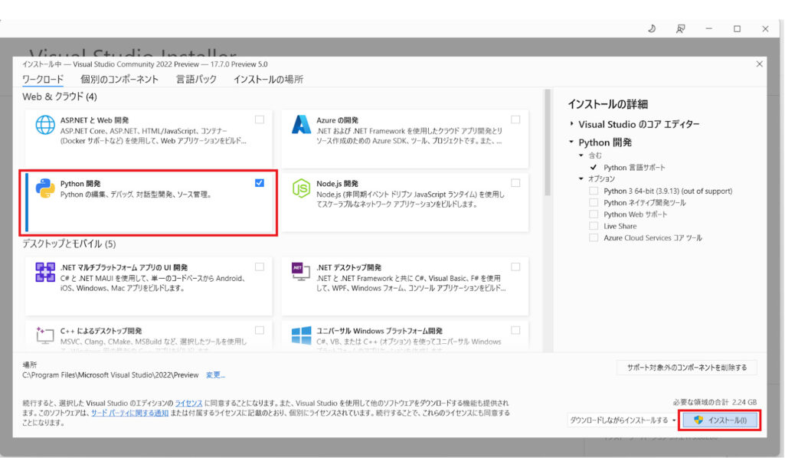
Task: Maximize the Visual Studio Installer window
Action: point(737,28)
